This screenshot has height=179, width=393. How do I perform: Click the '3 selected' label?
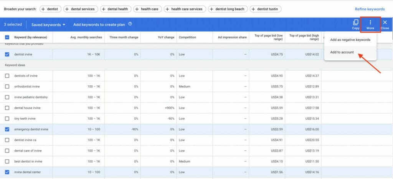click(13, 24)
